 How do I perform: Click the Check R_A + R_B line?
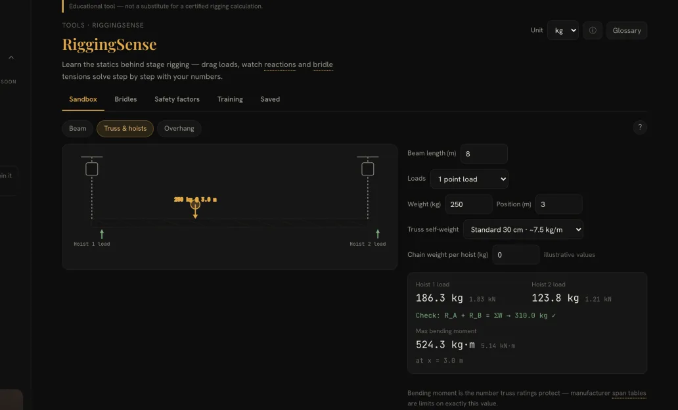pyautogui.click(x=486, y=316)
